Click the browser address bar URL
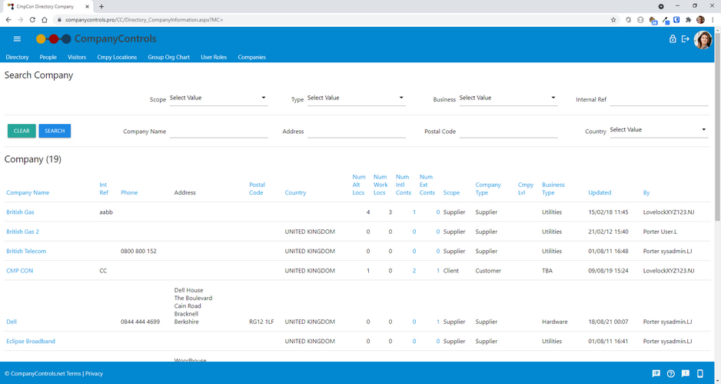 tap(144, 20)
